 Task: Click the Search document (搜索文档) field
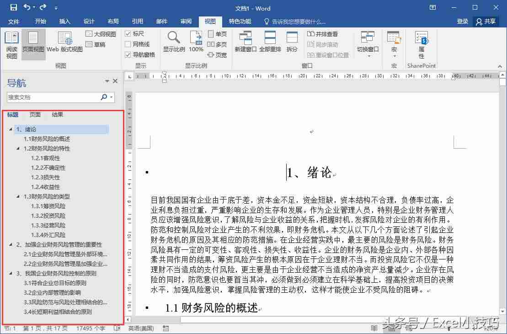[x=53, y=97]
